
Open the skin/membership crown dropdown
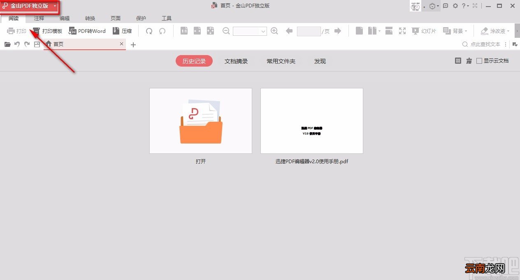point(434,6)
